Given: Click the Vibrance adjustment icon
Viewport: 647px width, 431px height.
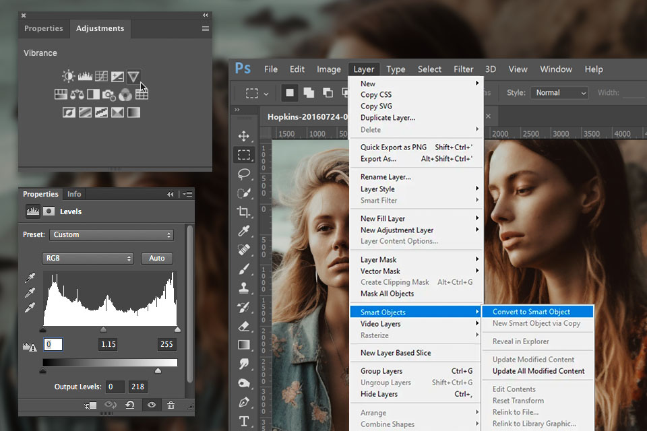Looking at the screenshot, I should pos(133,76).
